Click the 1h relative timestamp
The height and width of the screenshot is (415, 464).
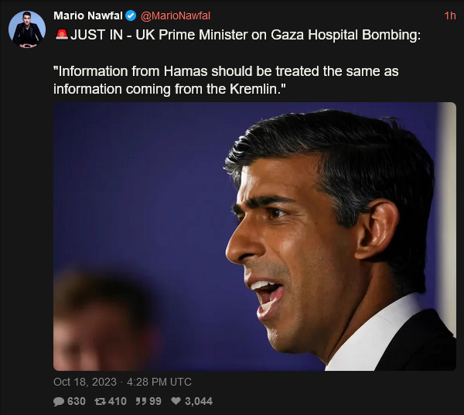(450, 15)
